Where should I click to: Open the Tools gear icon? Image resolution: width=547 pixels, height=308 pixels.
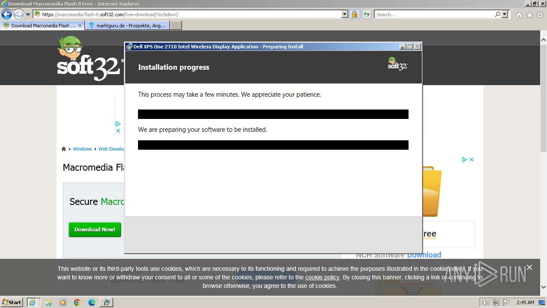(540, 15)
